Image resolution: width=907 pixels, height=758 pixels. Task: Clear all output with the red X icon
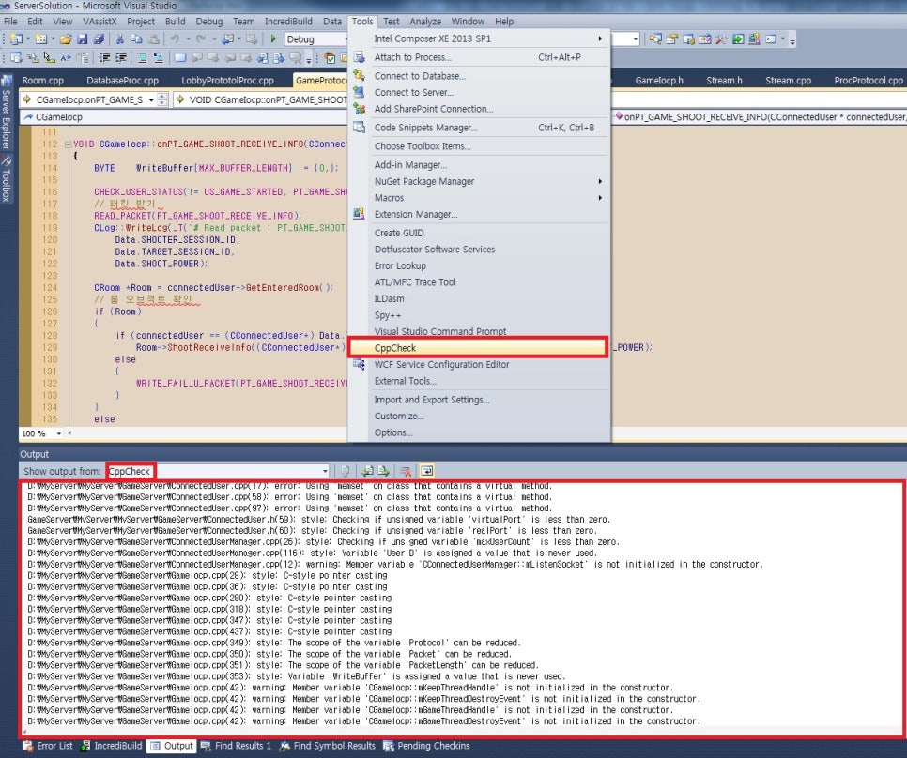(406, 471)
